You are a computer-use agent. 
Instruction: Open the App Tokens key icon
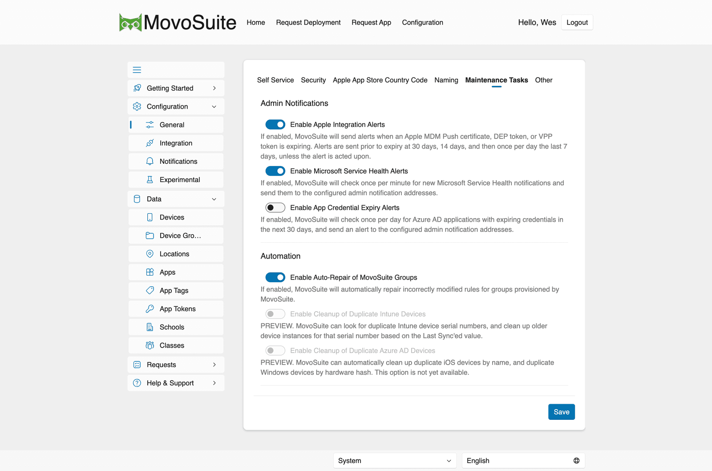click(x=150, y=309)
